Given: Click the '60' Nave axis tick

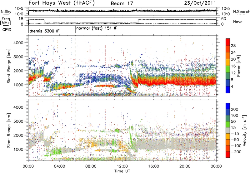Looking at the screenshot, I should (x=223, y=19).
